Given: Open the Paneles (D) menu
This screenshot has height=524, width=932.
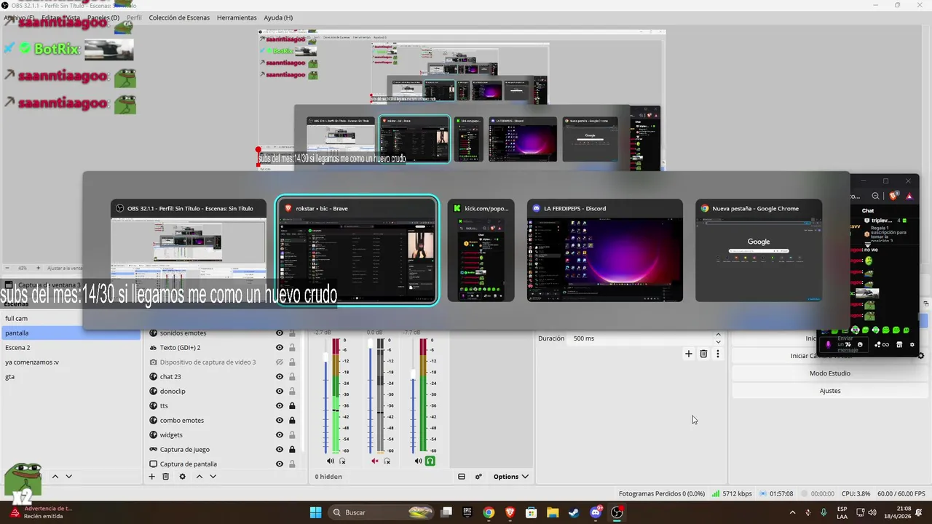Looking at the screenshot, I should tap(103, 17).
